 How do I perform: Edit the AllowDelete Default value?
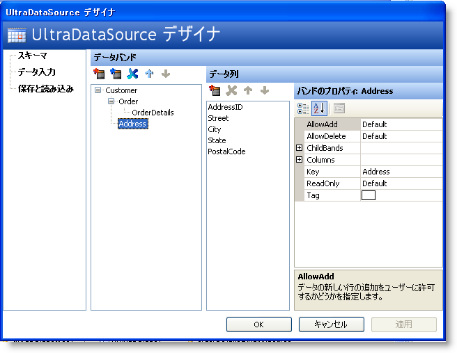[x=401, y=136]
